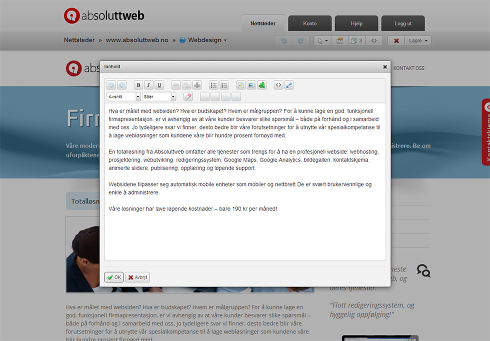The width and height of the screenshot is (490, 341).
Task: Remove link with the unlink icon
Action: (x=186, y=85)
